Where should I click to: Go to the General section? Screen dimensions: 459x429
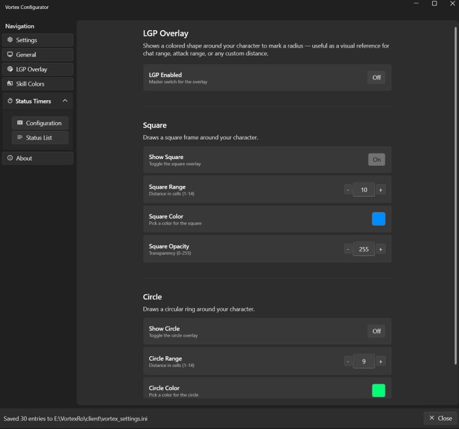(x=38, y=54)
